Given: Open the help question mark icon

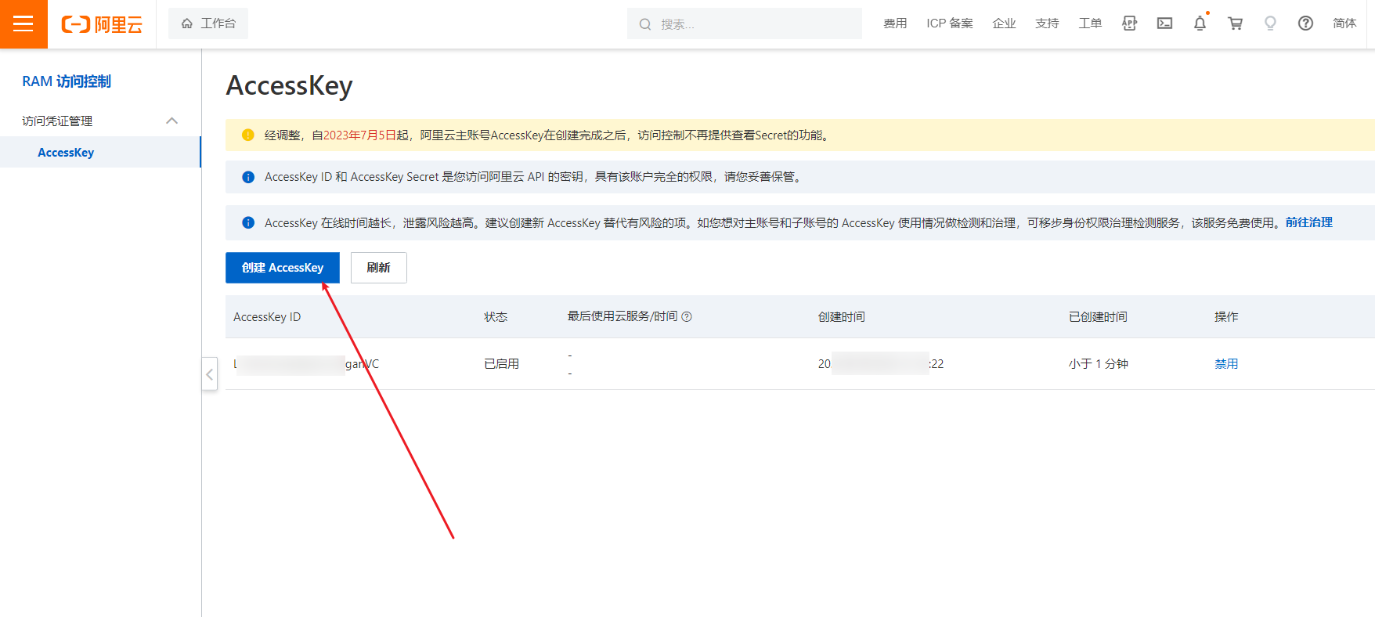Looking at the screenshot, I should coord(1305,23).
